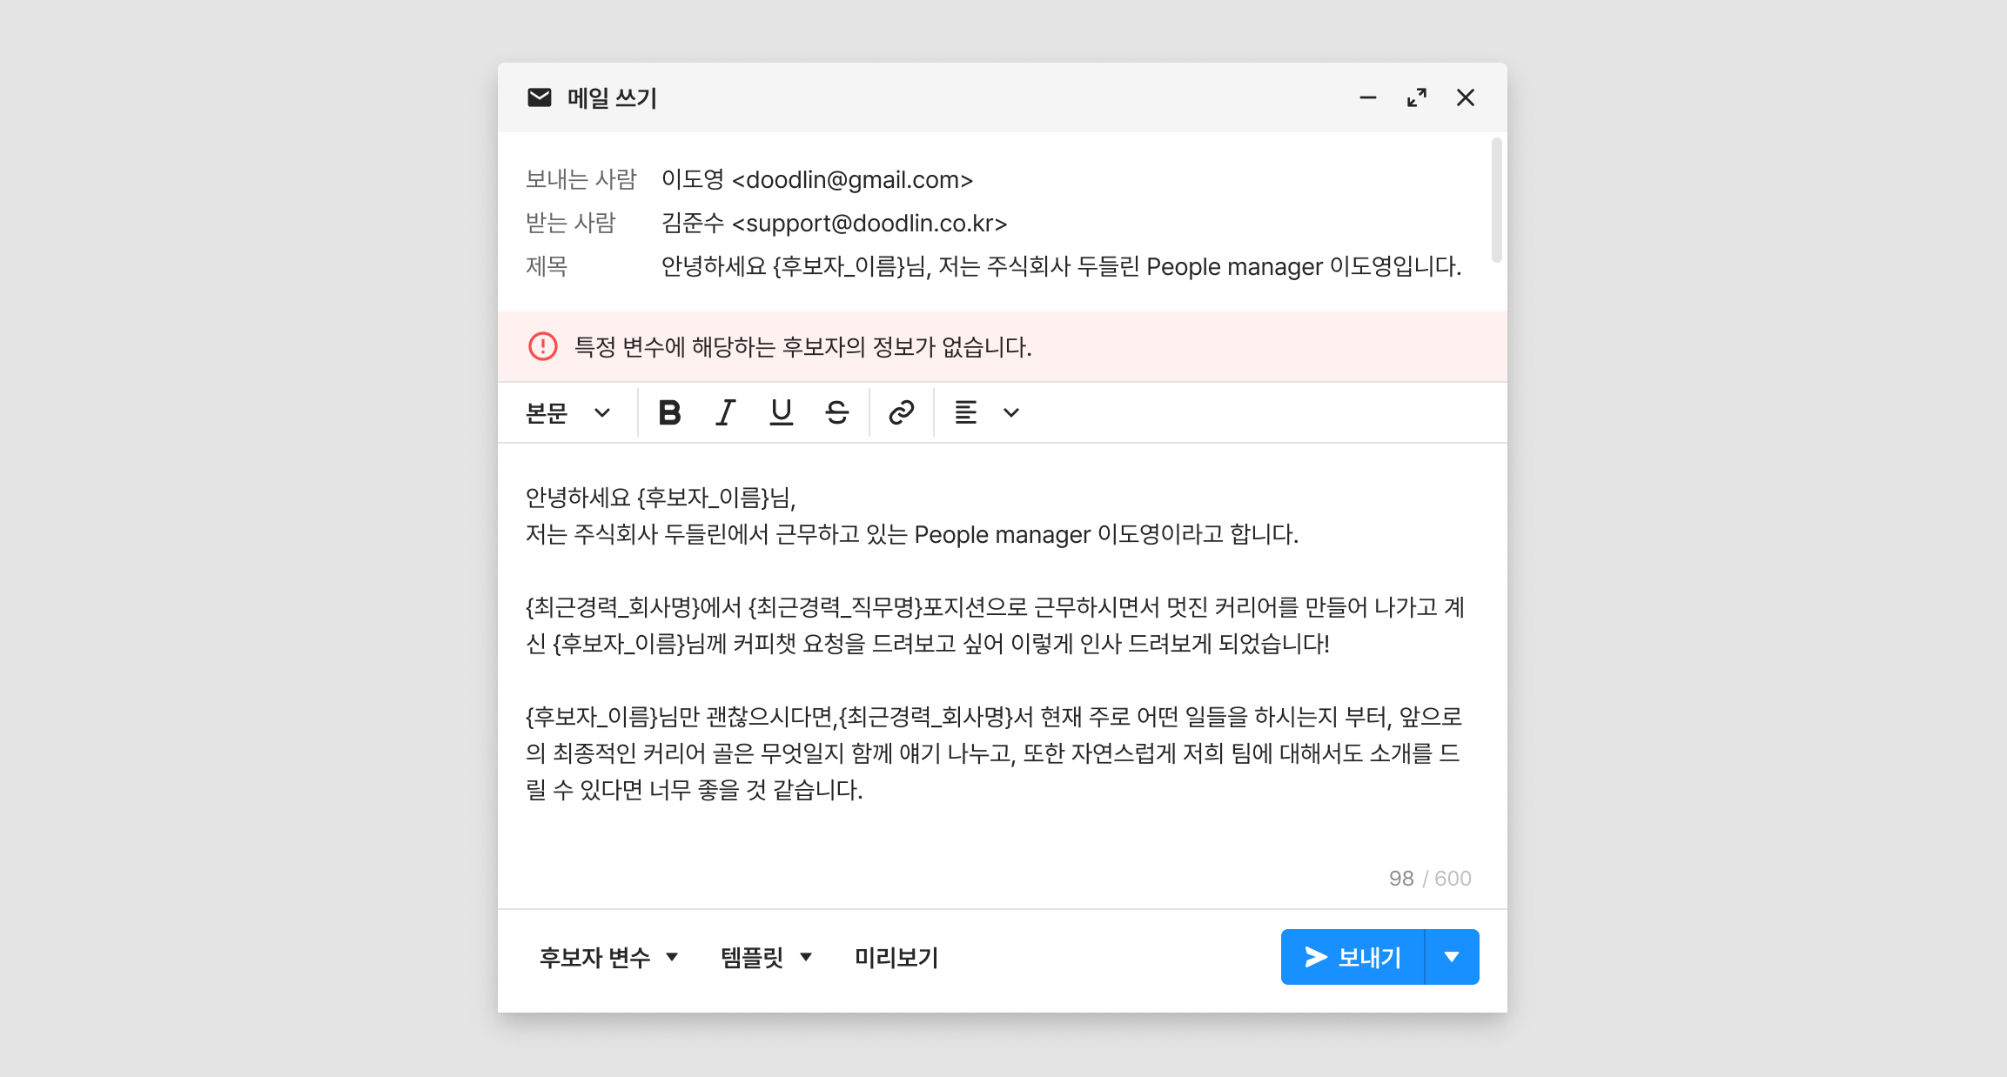
Task: Open the 후보자 변수 dropdown menu
Action: (608, 957)
